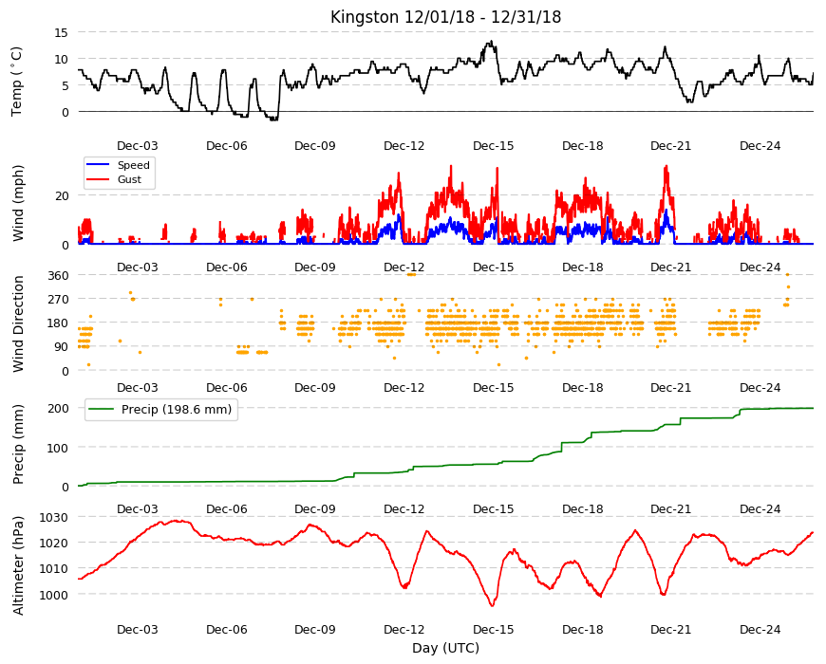826x664 pixels.
Task: Click the Wind (mph) axis label
Action: point(18,204)
